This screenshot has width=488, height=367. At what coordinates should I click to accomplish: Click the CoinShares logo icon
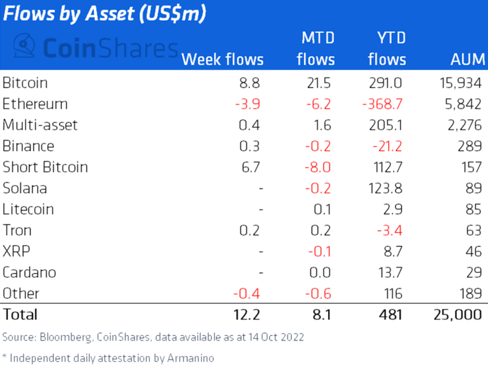click(26, 46)
